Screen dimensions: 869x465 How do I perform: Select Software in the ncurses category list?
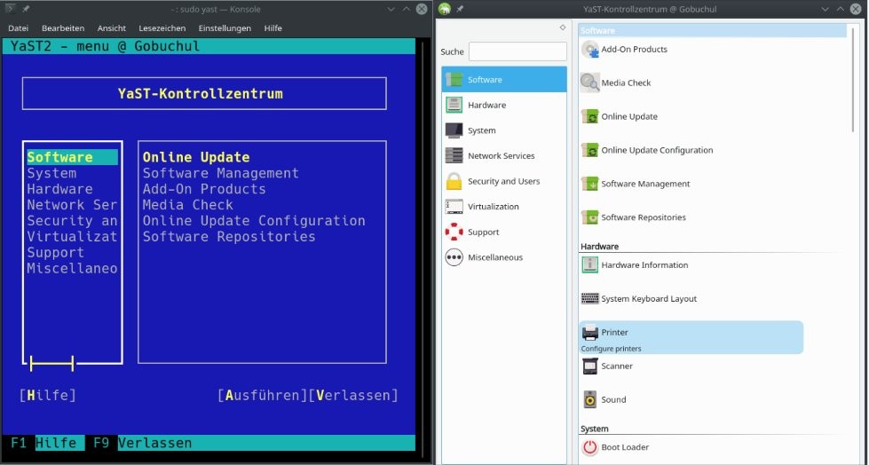pyautogui.click(x=73, y=157)
